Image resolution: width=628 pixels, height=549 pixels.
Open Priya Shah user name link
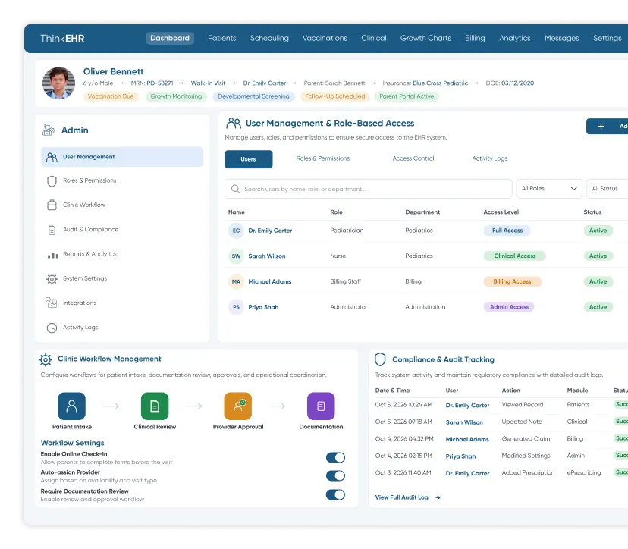pyautogui.click(x=263, y=307)
